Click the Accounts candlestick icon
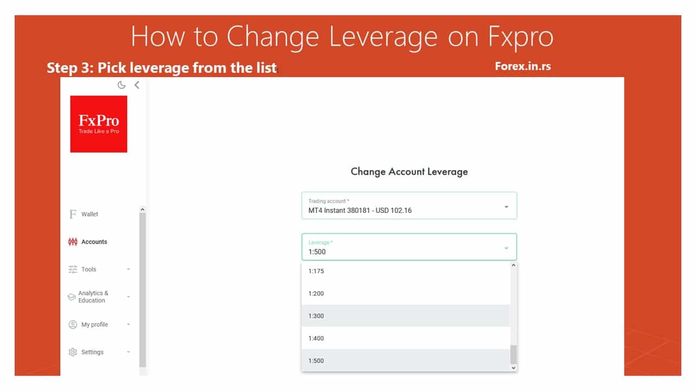 click(72, 242)
